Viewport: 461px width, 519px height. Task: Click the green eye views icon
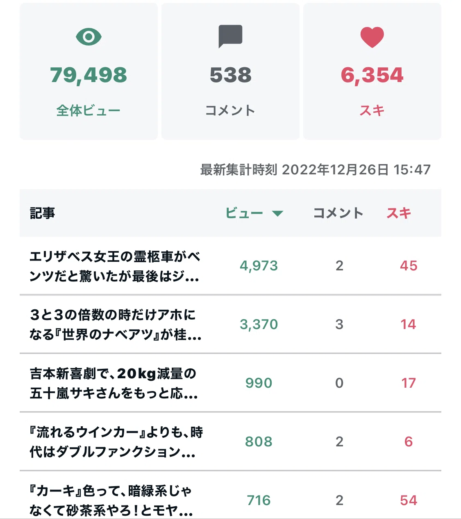(89, 37)
